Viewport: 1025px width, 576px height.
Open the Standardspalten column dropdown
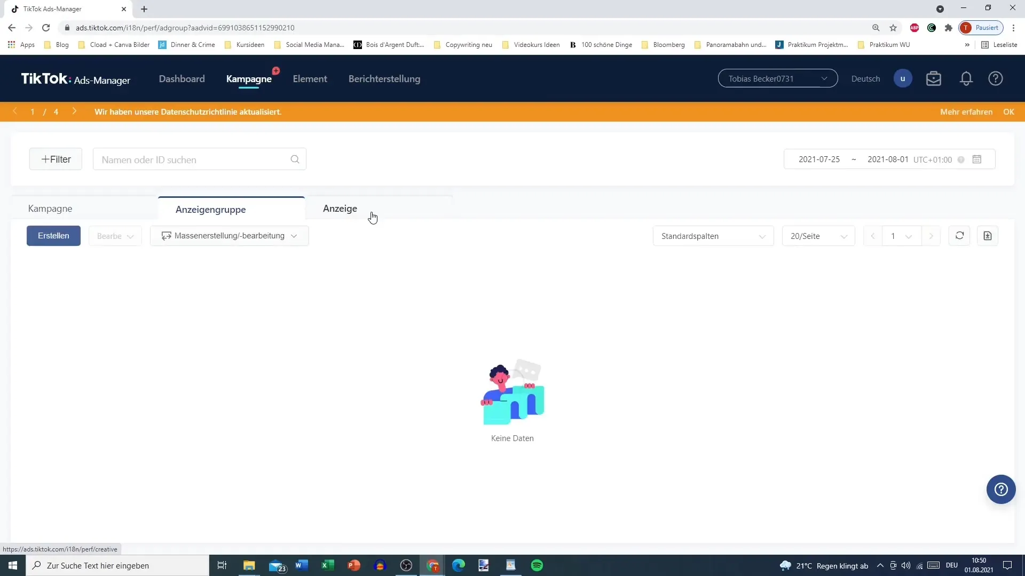pyautogui.click(x=713, y=236)
